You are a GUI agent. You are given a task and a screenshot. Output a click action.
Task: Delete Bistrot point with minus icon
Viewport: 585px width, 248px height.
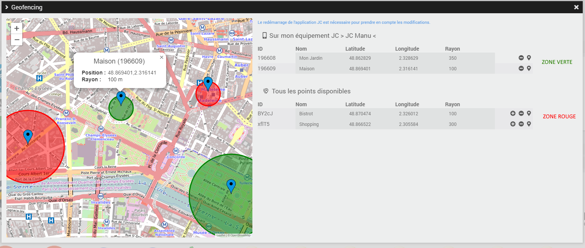click(x=521, y=113)
